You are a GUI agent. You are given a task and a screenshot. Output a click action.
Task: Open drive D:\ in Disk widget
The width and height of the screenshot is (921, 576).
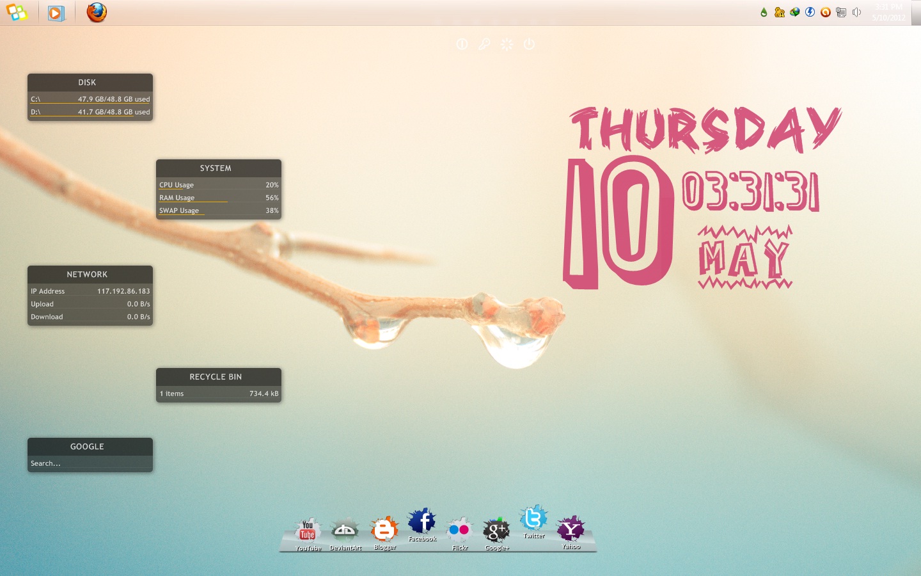point(35,112)
